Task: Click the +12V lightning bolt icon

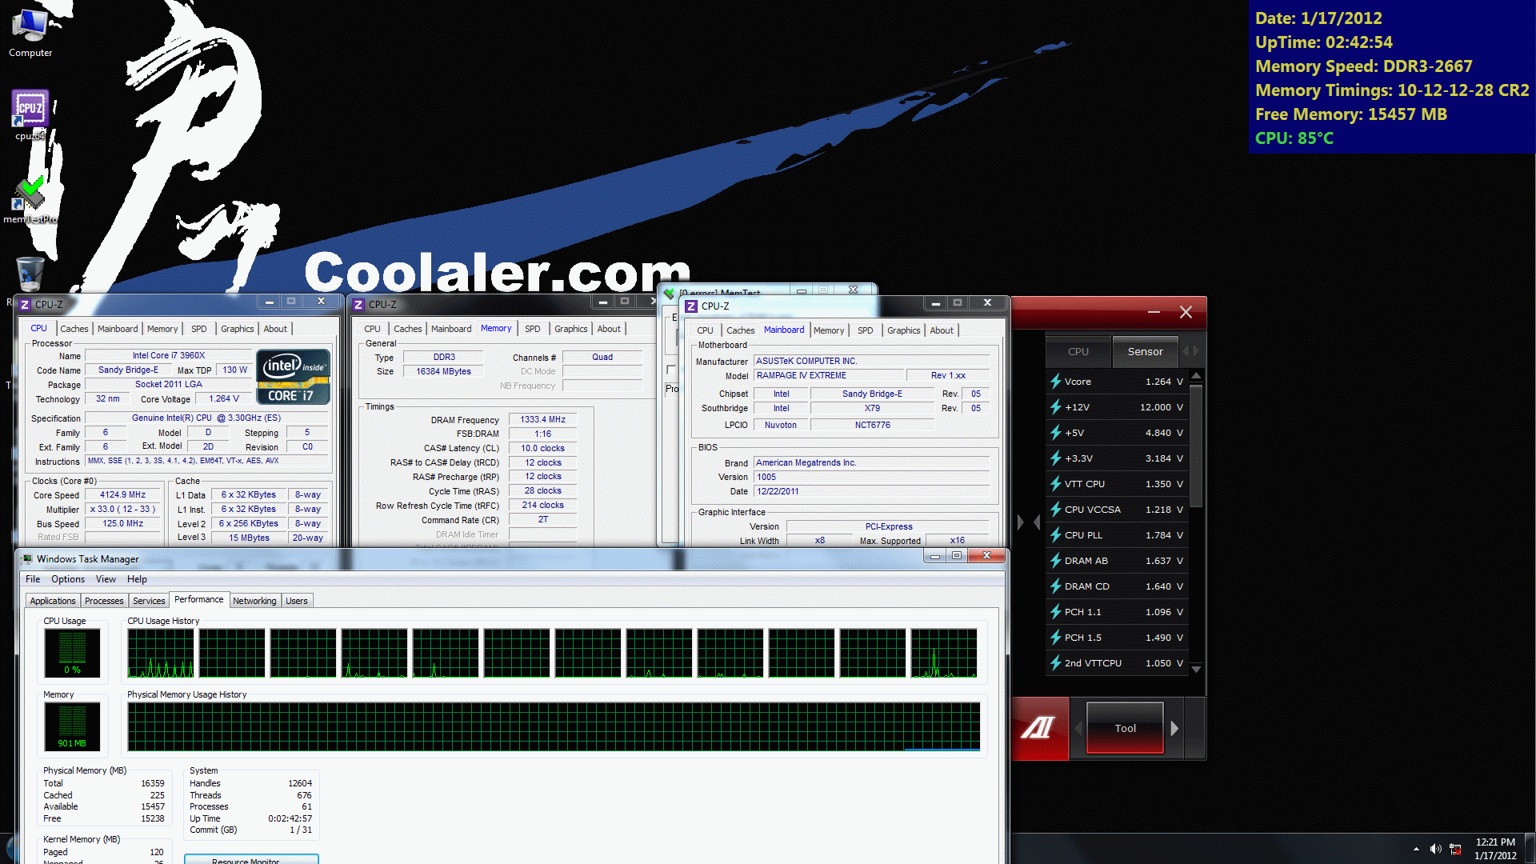Action: 1055,407
